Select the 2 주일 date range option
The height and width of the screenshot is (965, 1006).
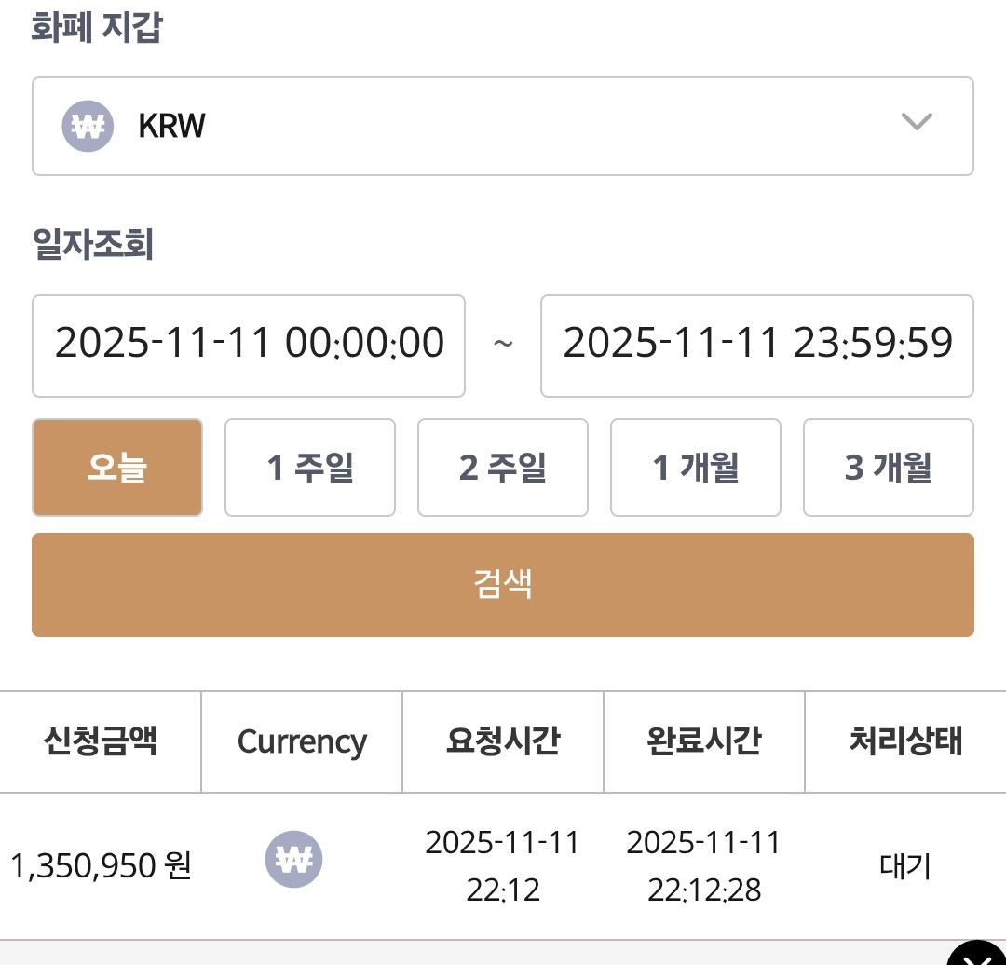click(x=503, y=468)
